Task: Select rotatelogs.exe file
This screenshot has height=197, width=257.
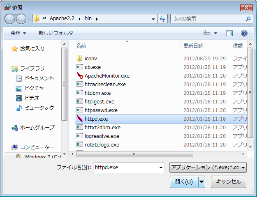Action: point(102,145)
